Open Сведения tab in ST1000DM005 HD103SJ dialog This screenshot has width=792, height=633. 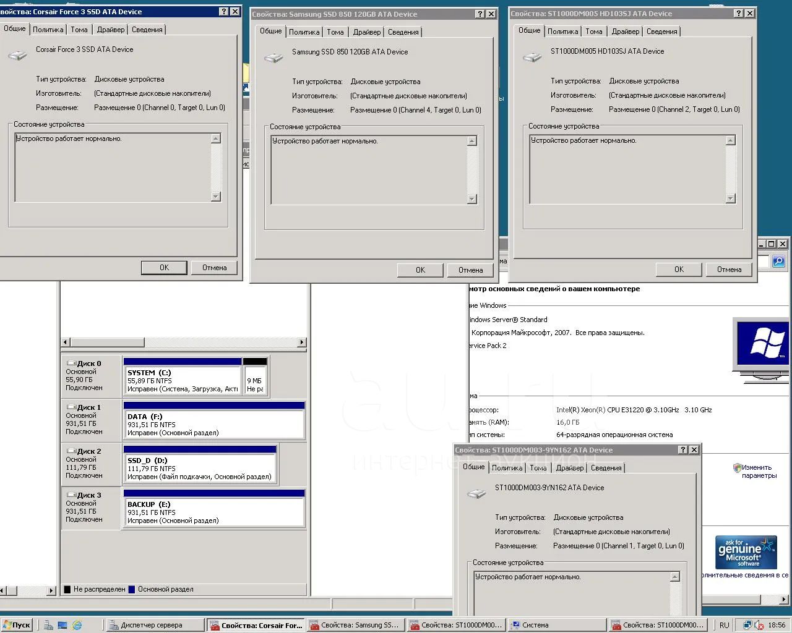tap(662, 31)
